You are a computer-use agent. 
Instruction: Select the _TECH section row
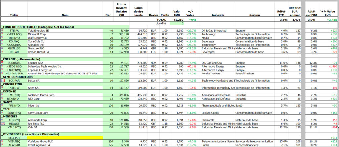65,109
